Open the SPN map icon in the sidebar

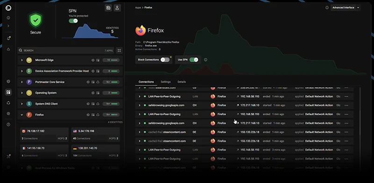(8, 103)
